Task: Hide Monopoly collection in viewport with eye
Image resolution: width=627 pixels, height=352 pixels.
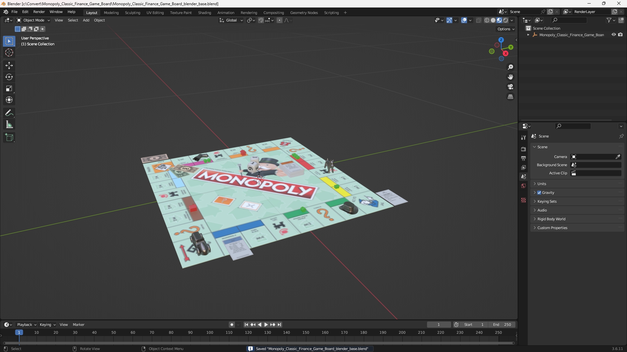Action: 614,35
